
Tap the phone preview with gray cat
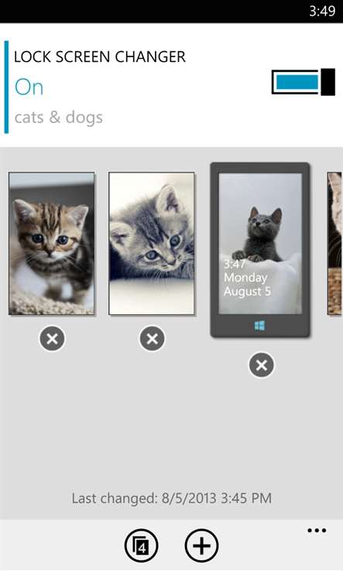coord(260,250)
